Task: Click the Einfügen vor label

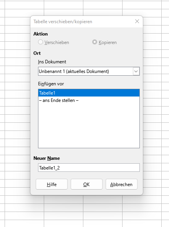Action: point(51,84)
